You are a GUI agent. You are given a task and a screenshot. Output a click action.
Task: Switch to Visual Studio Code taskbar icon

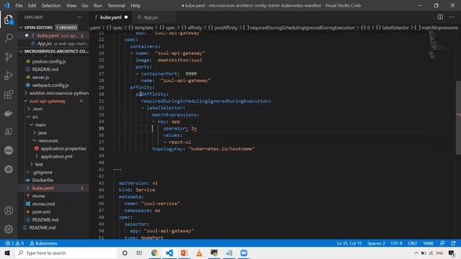point(169,253)
